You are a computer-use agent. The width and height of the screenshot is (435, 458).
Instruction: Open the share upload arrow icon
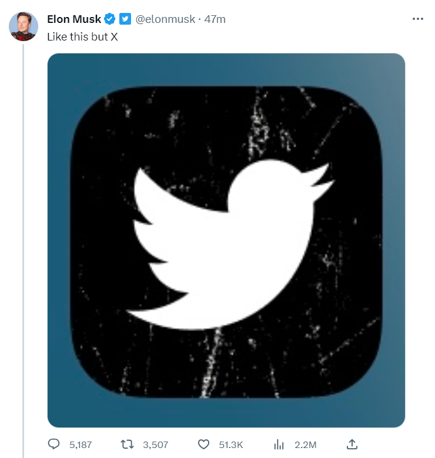click(x=352, y=444)
